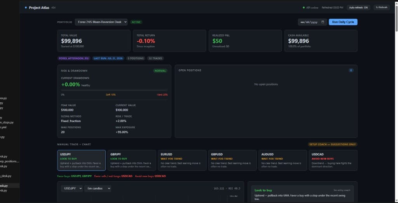Click the Refreshed 03:03 PM timestamp
398x203 pixels.
[x=332, y=8]
